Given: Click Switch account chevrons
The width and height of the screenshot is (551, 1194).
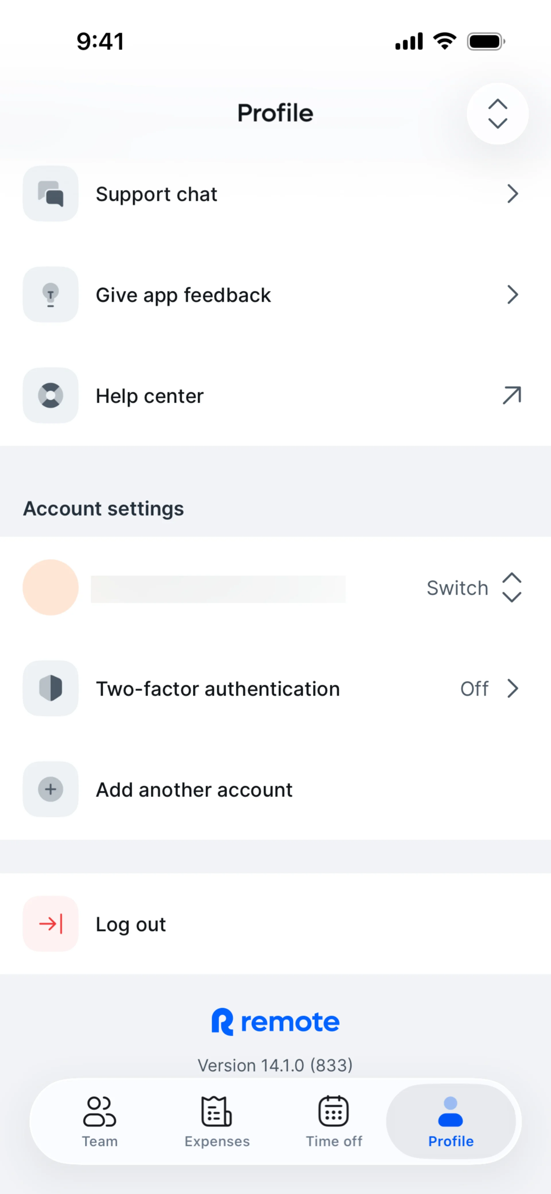Looking at the screenshot, I should pyautogui.click(x=512, y=588).
